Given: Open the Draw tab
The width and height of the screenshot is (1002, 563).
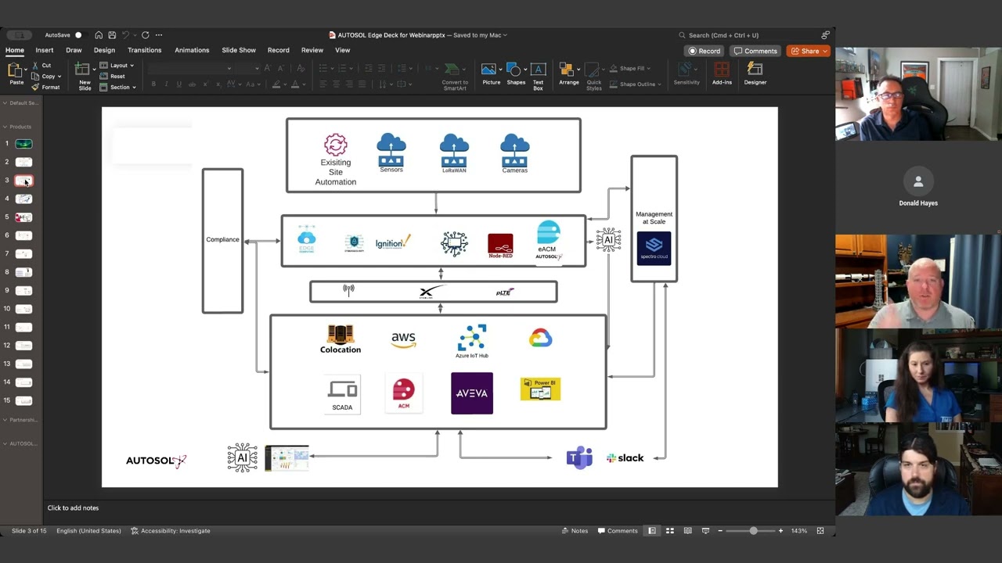Looking at the screenshot, I should 74,50.
